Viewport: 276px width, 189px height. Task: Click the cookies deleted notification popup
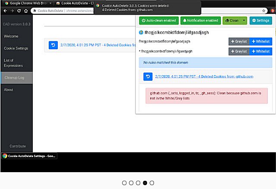(x=147, y=8)
